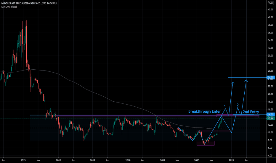276x163 pixels.
Task: Click the 42.00 price axis value
Action: click(271, 9)
